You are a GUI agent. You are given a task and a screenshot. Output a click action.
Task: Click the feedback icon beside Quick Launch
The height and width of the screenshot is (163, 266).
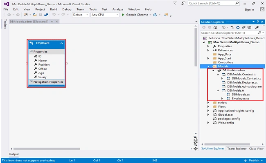(x=183, y=3)
